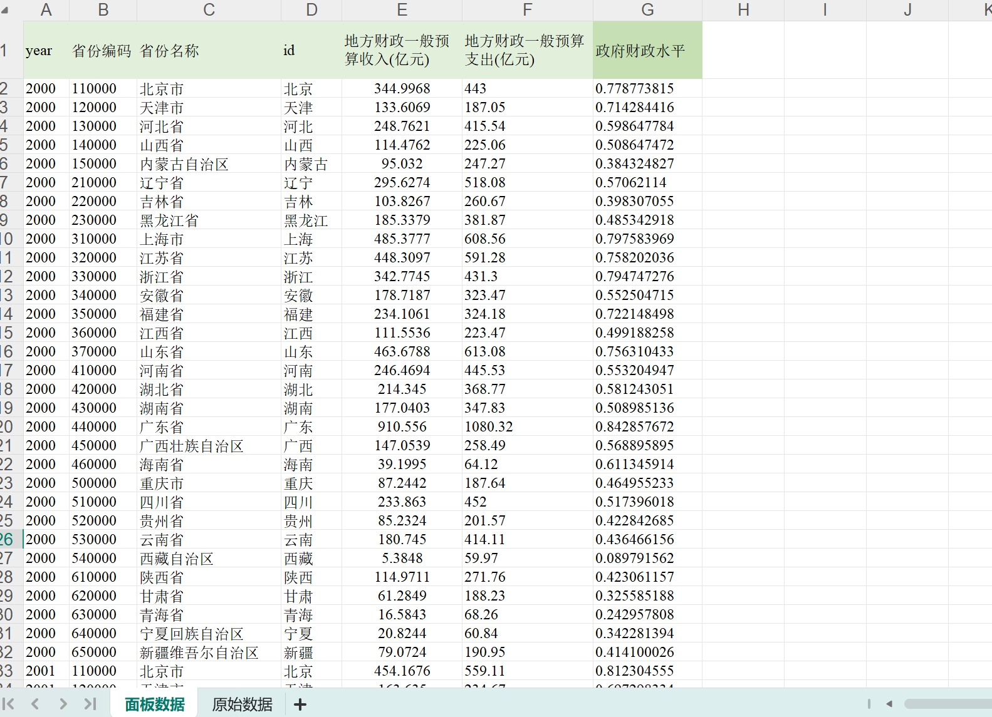992x717 pixels.
Task: Click the next sheet navigation arrow
Action: pos(63,704)
